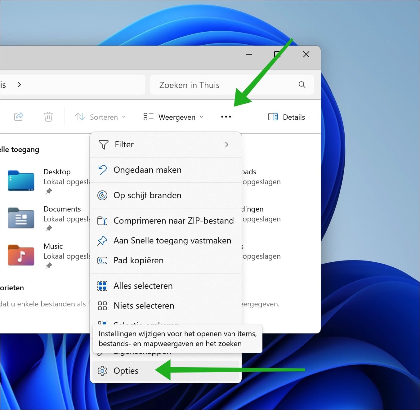Screen dimensions: 420x410
Task: Open the See more (...) menu icon
Action: pyautogui.click(x=226, y=117)
